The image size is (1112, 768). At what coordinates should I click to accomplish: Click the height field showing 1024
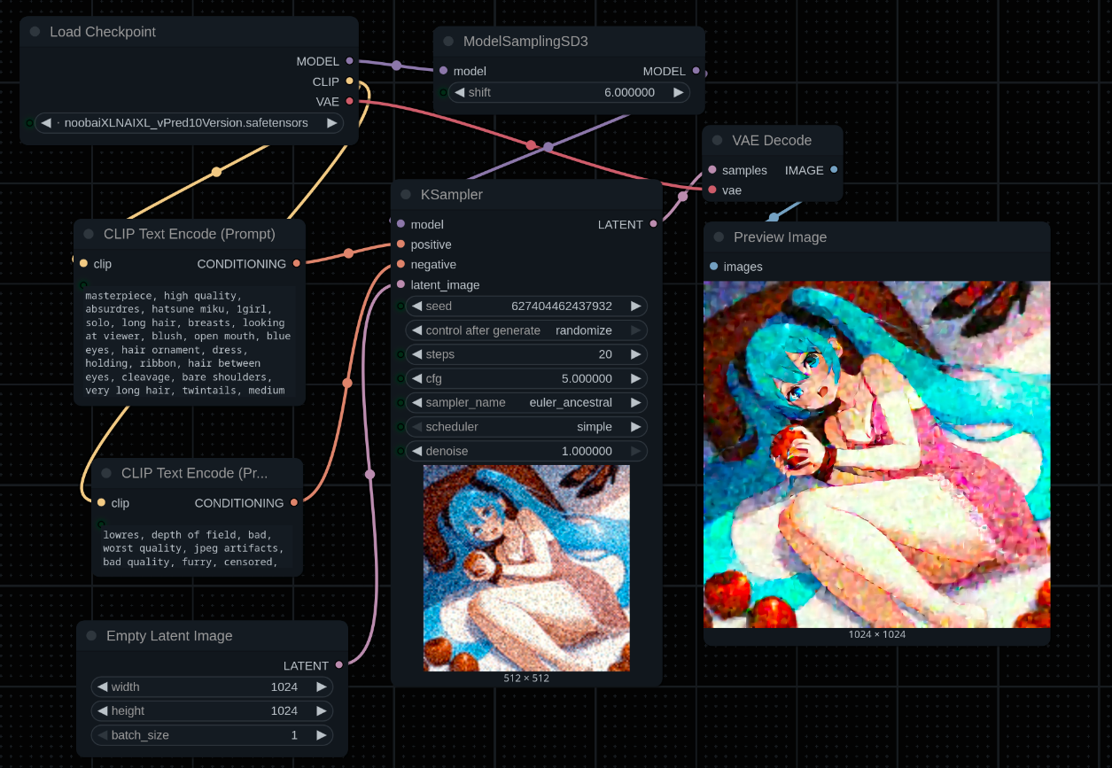point(212,710)
